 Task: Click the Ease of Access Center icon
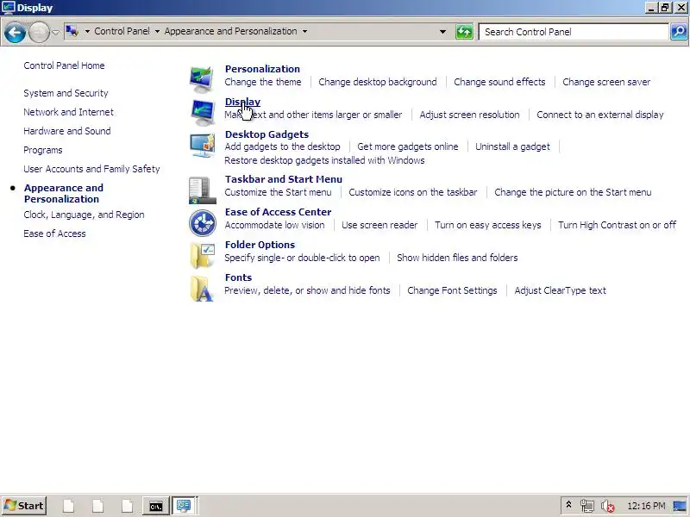202,223
